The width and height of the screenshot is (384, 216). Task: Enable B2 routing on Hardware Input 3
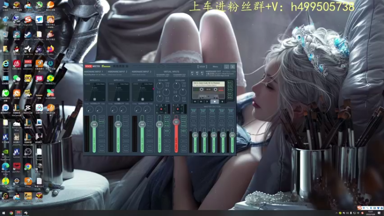(x=150, y=135)
